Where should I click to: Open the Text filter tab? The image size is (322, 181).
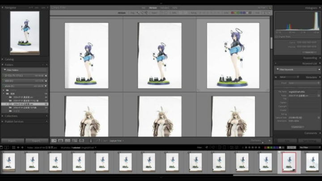click(x=144, y=8)
